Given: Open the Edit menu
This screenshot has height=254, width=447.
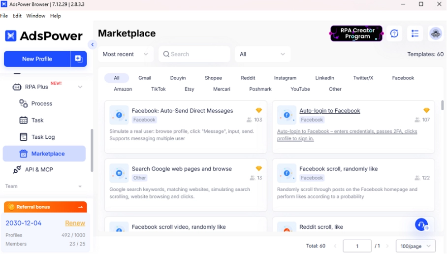Looking at the screenshot, I should point(17,16).
